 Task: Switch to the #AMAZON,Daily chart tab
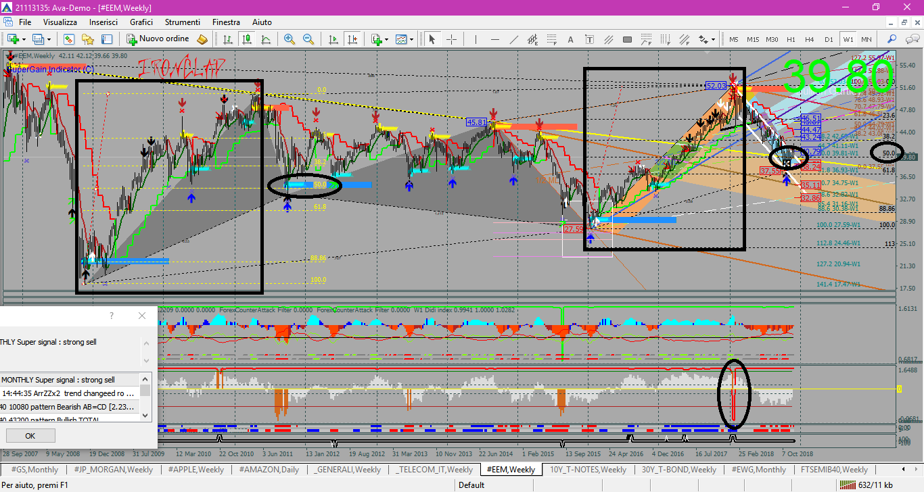coord(269,469)
